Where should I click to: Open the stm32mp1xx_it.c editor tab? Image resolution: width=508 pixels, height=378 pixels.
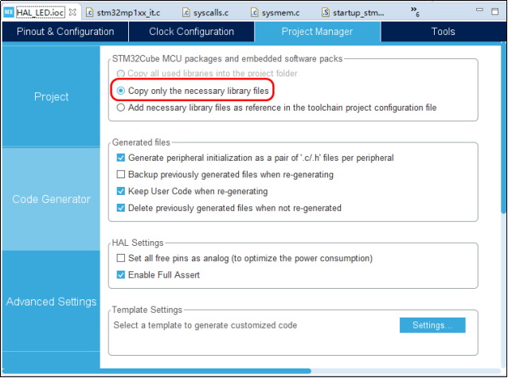tap(123, 13)
